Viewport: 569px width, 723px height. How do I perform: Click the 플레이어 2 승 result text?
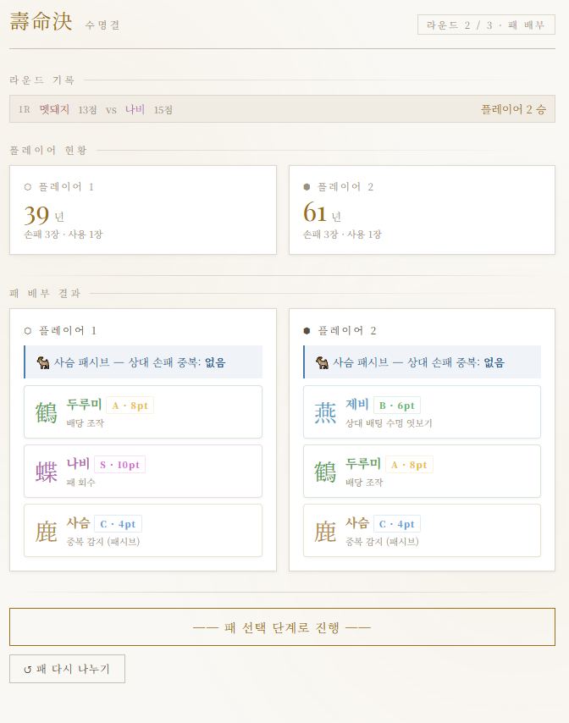(513, 109)
